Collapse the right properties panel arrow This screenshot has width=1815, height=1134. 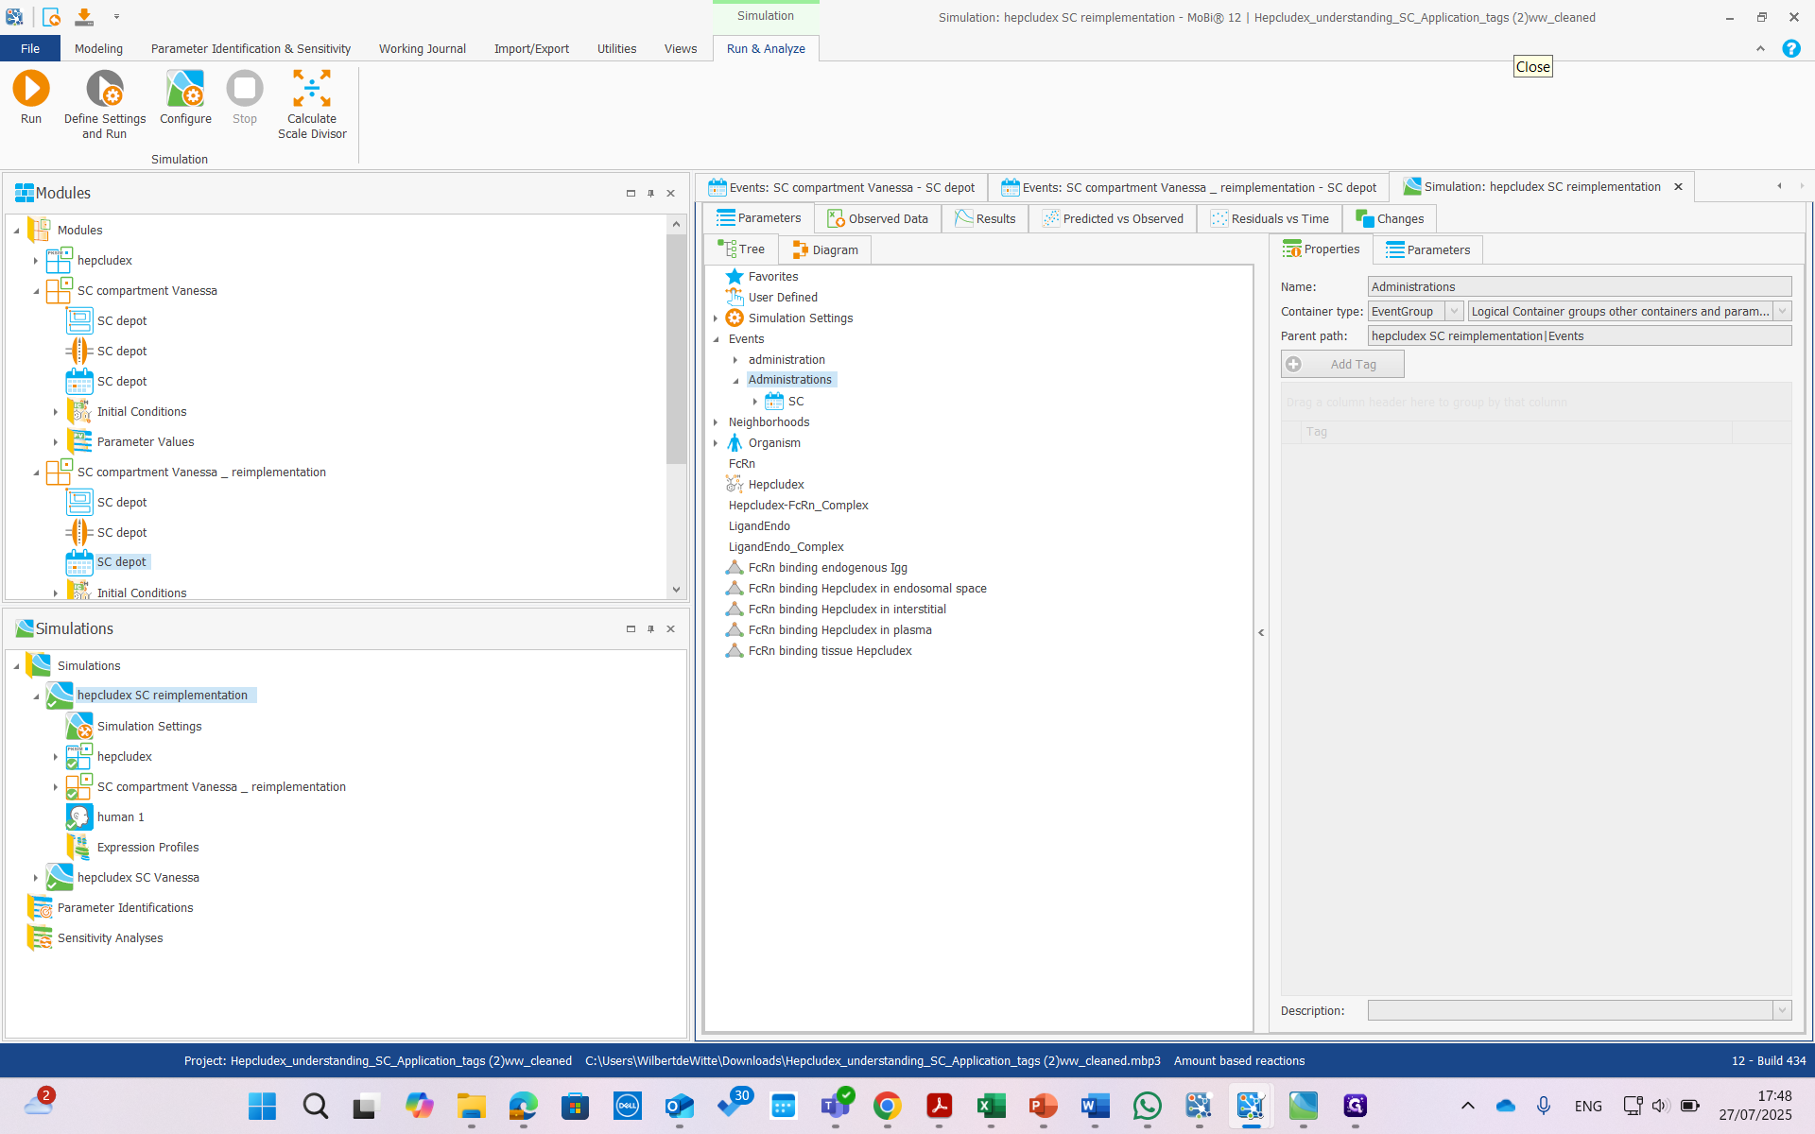(x=1261, y=632)
